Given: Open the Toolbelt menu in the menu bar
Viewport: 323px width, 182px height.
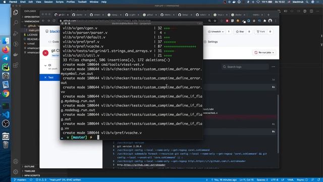Looking at the screenshot, I should point(82,2).
